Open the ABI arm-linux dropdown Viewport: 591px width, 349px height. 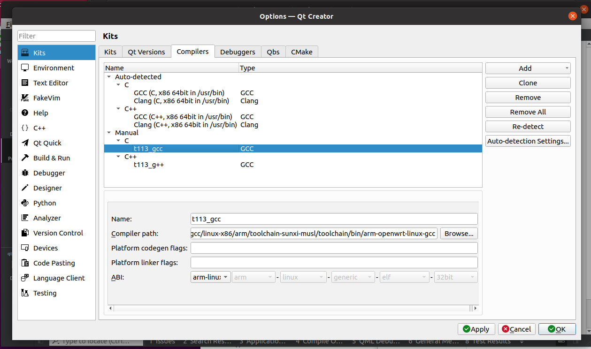click(210, 277)
